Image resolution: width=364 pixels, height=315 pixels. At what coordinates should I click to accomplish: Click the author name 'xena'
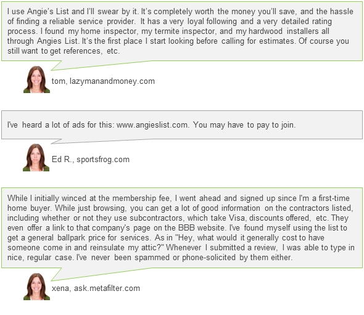point(60,288)
